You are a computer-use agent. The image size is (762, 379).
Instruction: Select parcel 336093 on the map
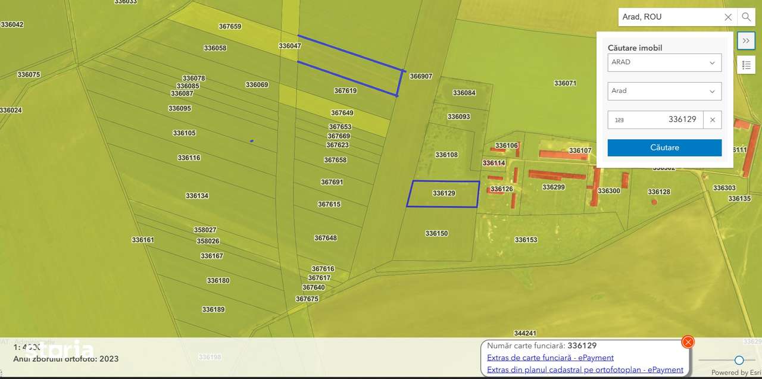click(458, 117)
